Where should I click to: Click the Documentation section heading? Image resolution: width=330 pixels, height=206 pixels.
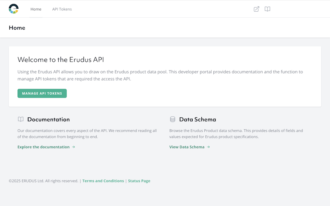[x=49, y=120]
